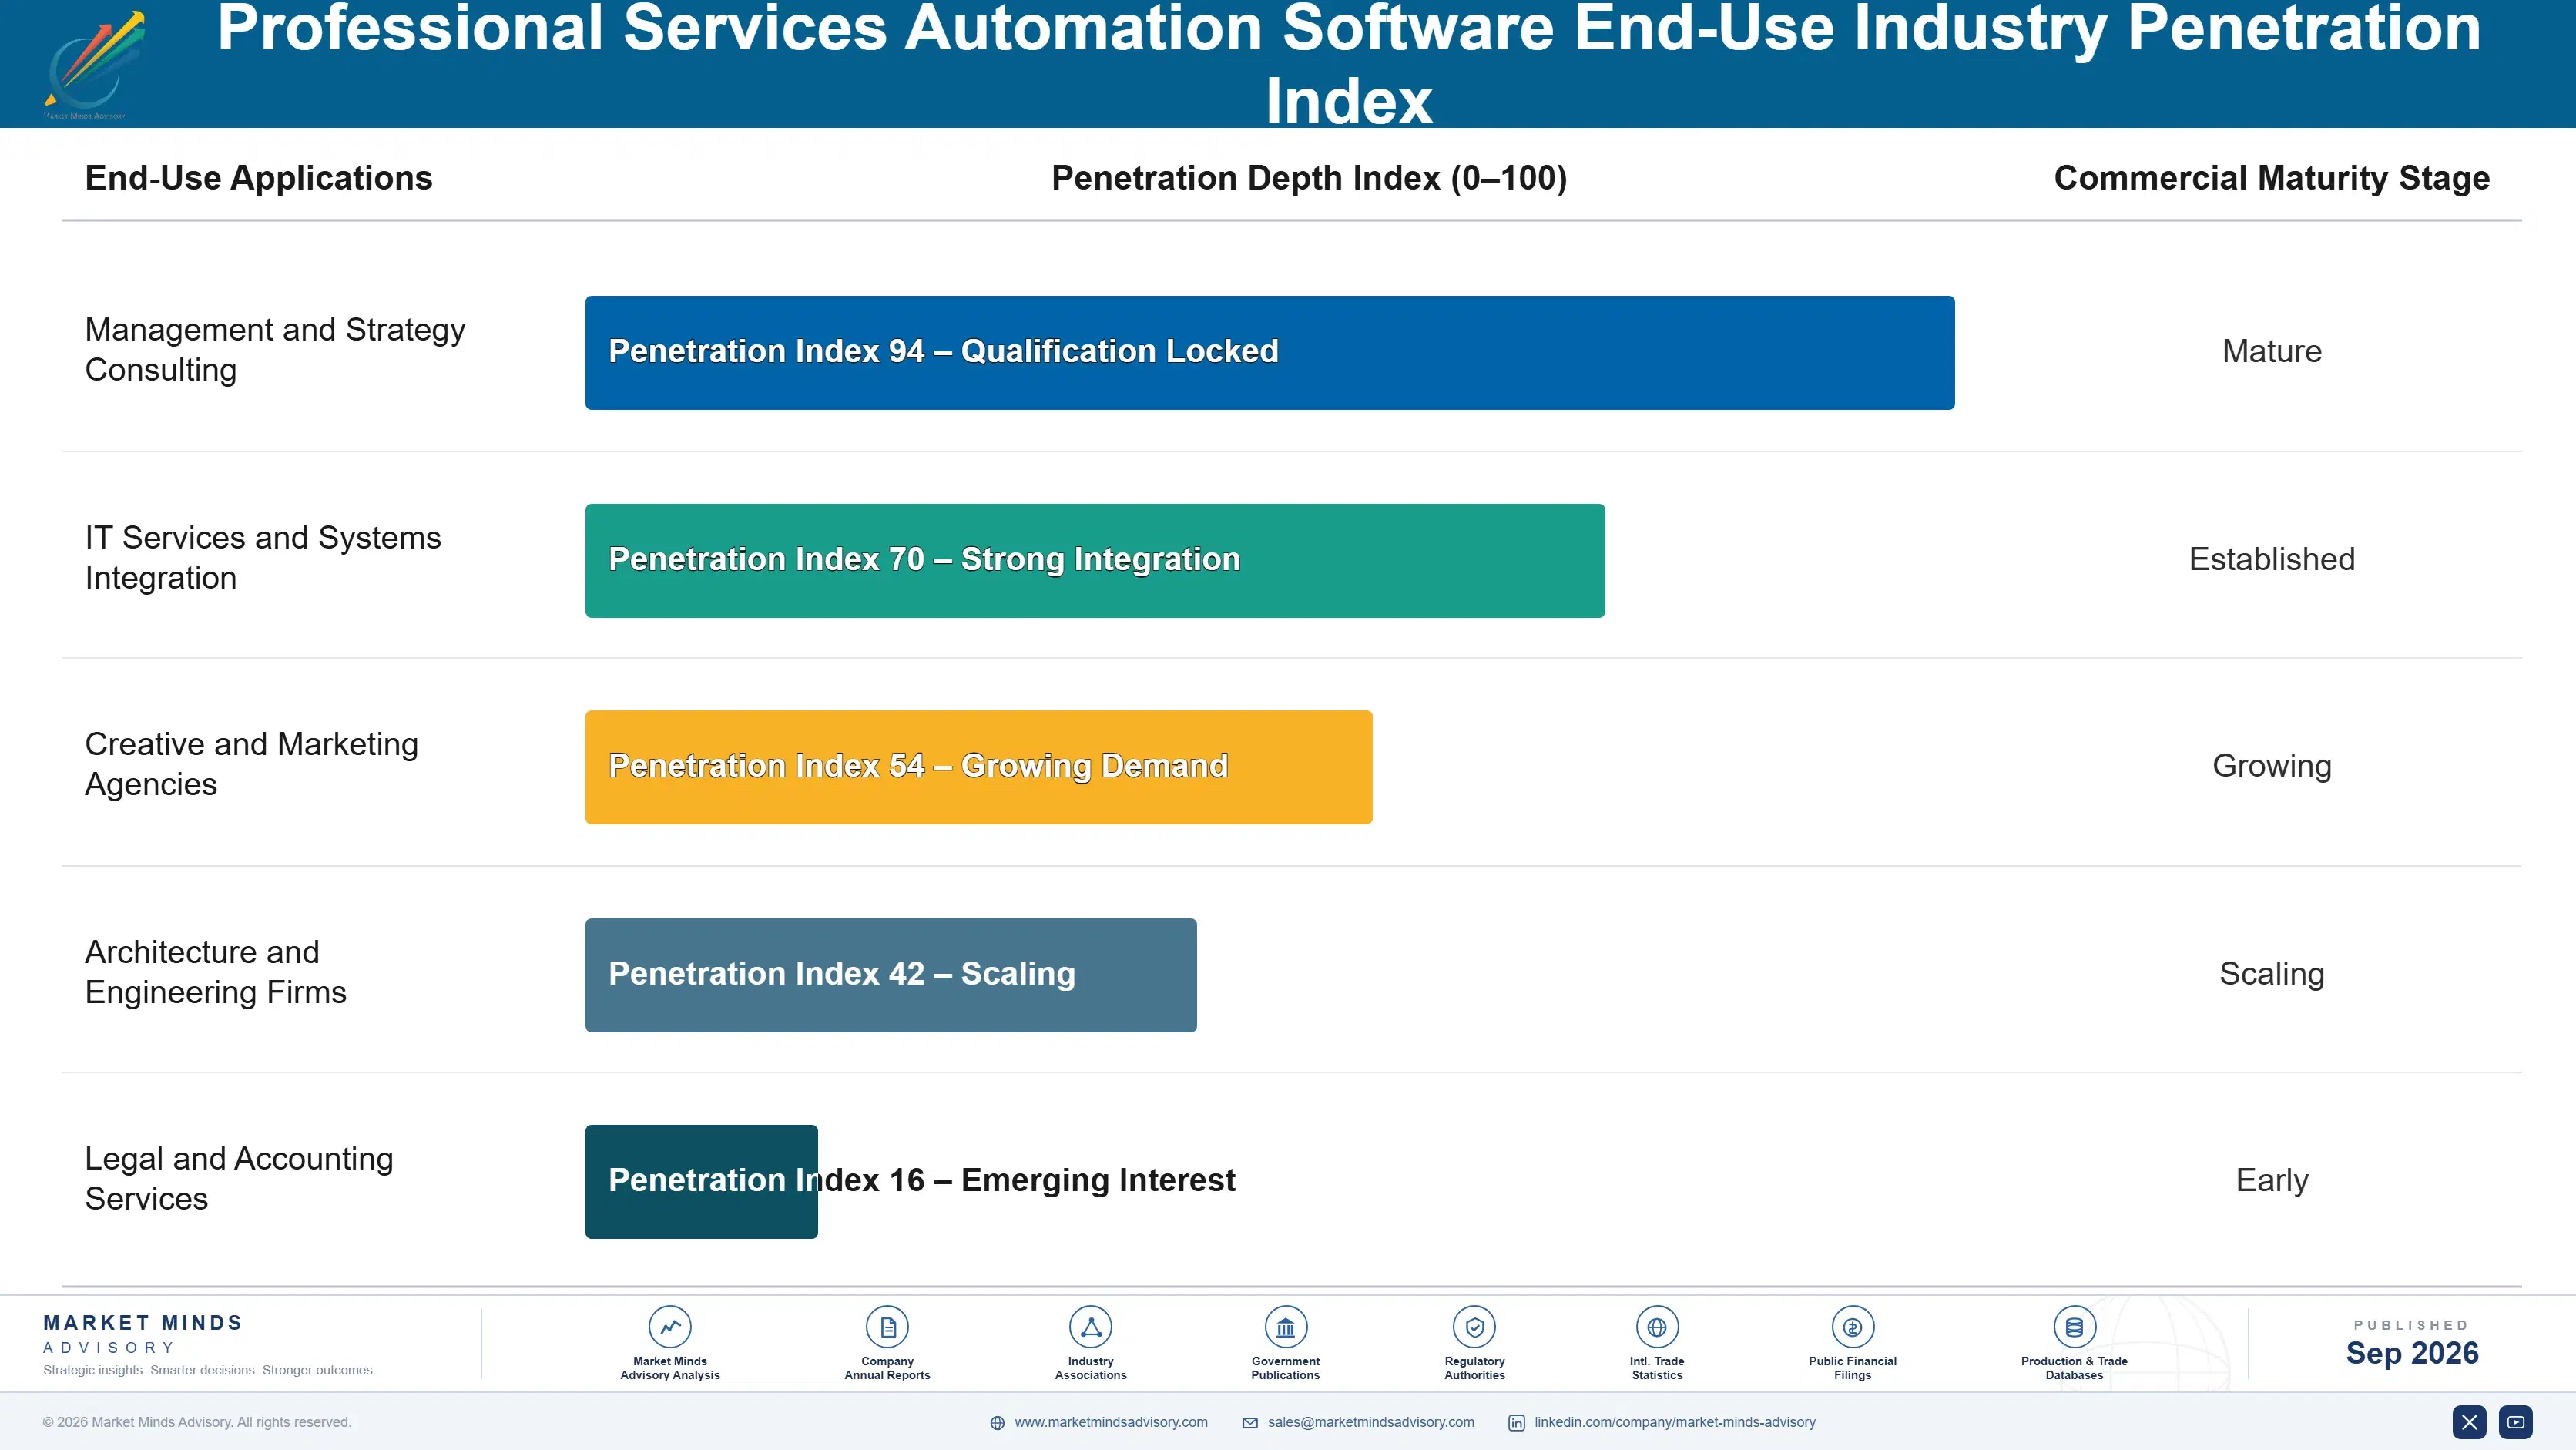Click the slate Penetration Index 42 Scaling bar
The height and width of the screenshot is (1450, 2576).
[891, 975]
